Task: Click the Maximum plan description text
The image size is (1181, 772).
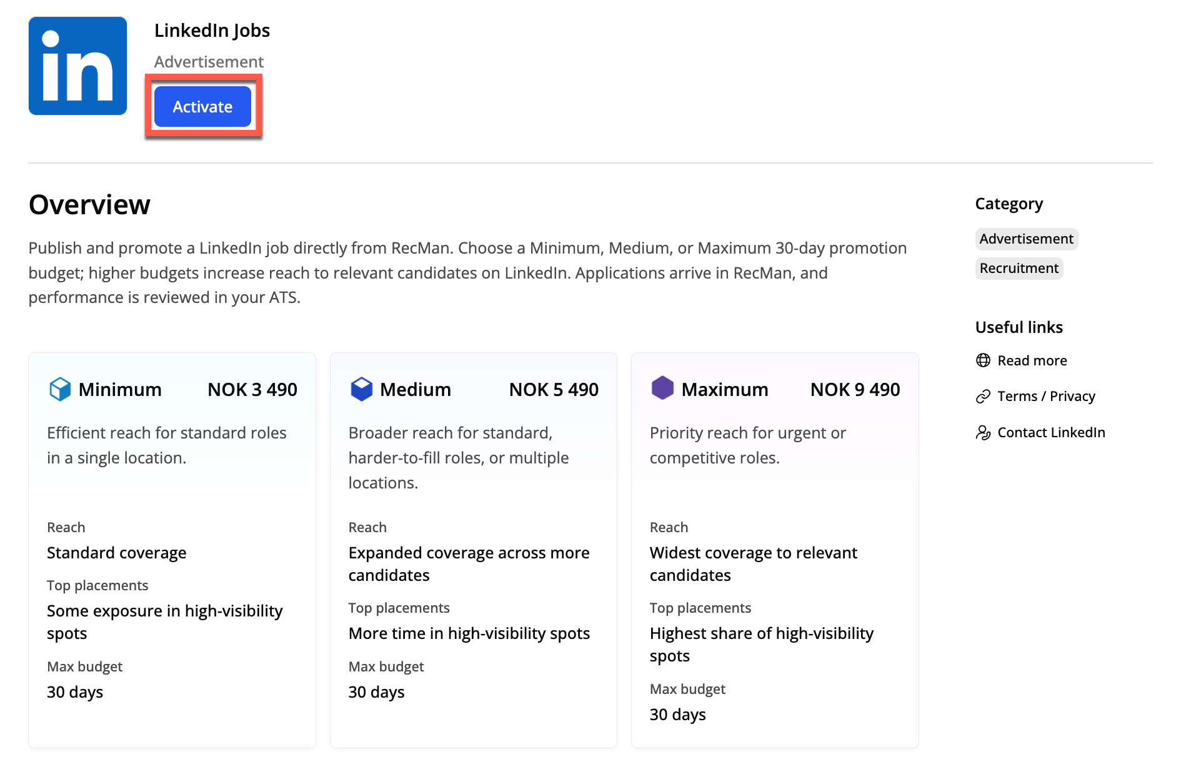Action: 748,445
